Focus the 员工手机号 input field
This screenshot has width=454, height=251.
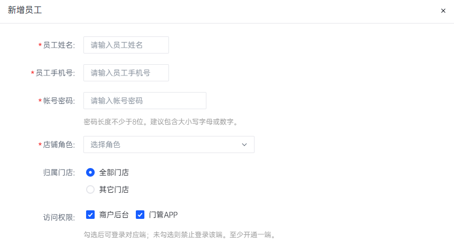pyautogui.click(x=126, y=73)
